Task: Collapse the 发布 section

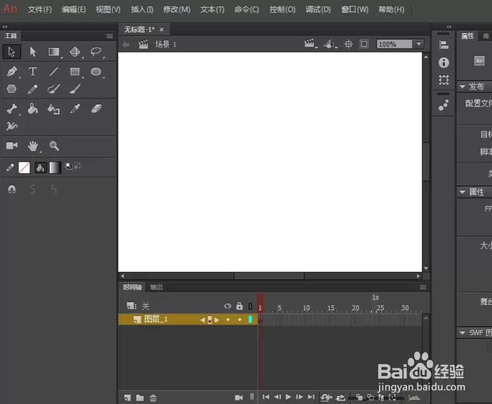Action: (x=463, y=86)
